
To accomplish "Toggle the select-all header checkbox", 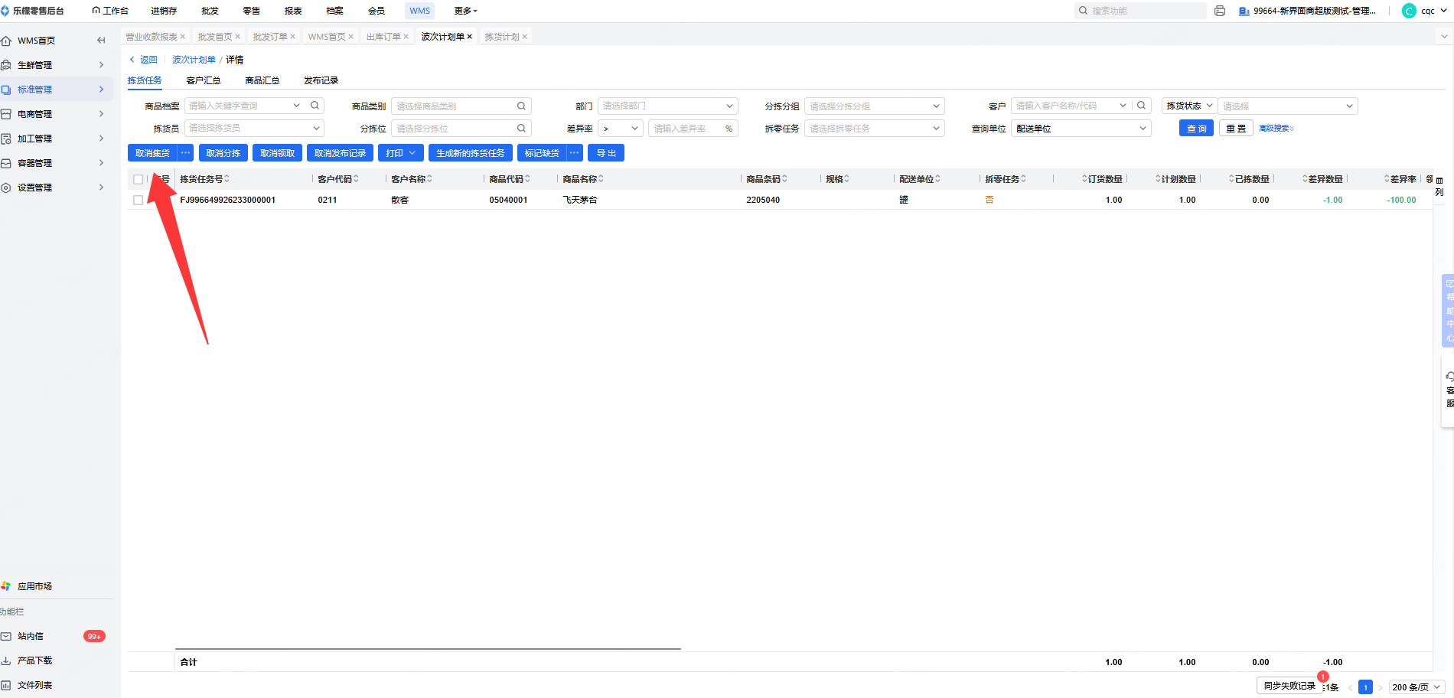I will 139,179.
